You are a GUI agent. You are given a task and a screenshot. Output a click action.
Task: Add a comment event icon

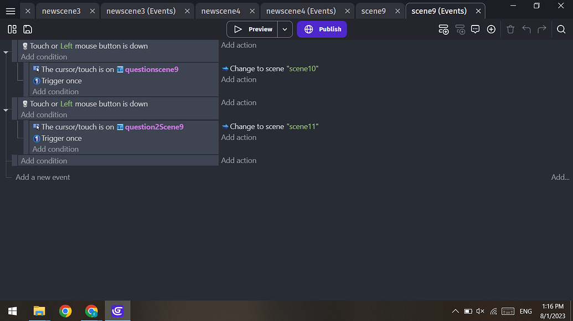(475, 29)
